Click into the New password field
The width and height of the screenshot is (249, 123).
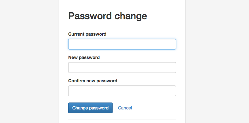tap(122, 67)
